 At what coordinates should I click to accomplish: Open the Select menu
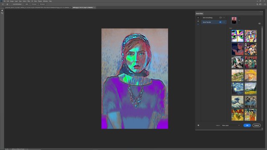[25, 1]
